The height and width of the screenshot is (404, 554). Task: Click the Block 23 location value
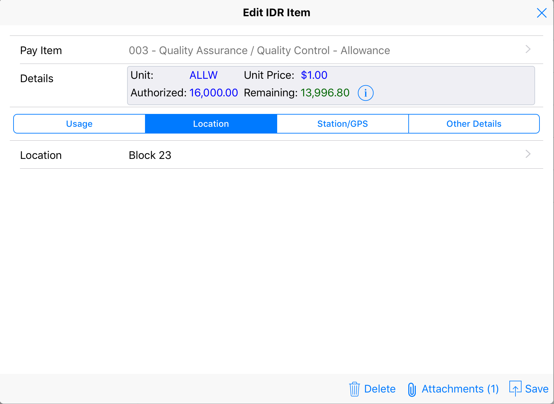point(150,155)
